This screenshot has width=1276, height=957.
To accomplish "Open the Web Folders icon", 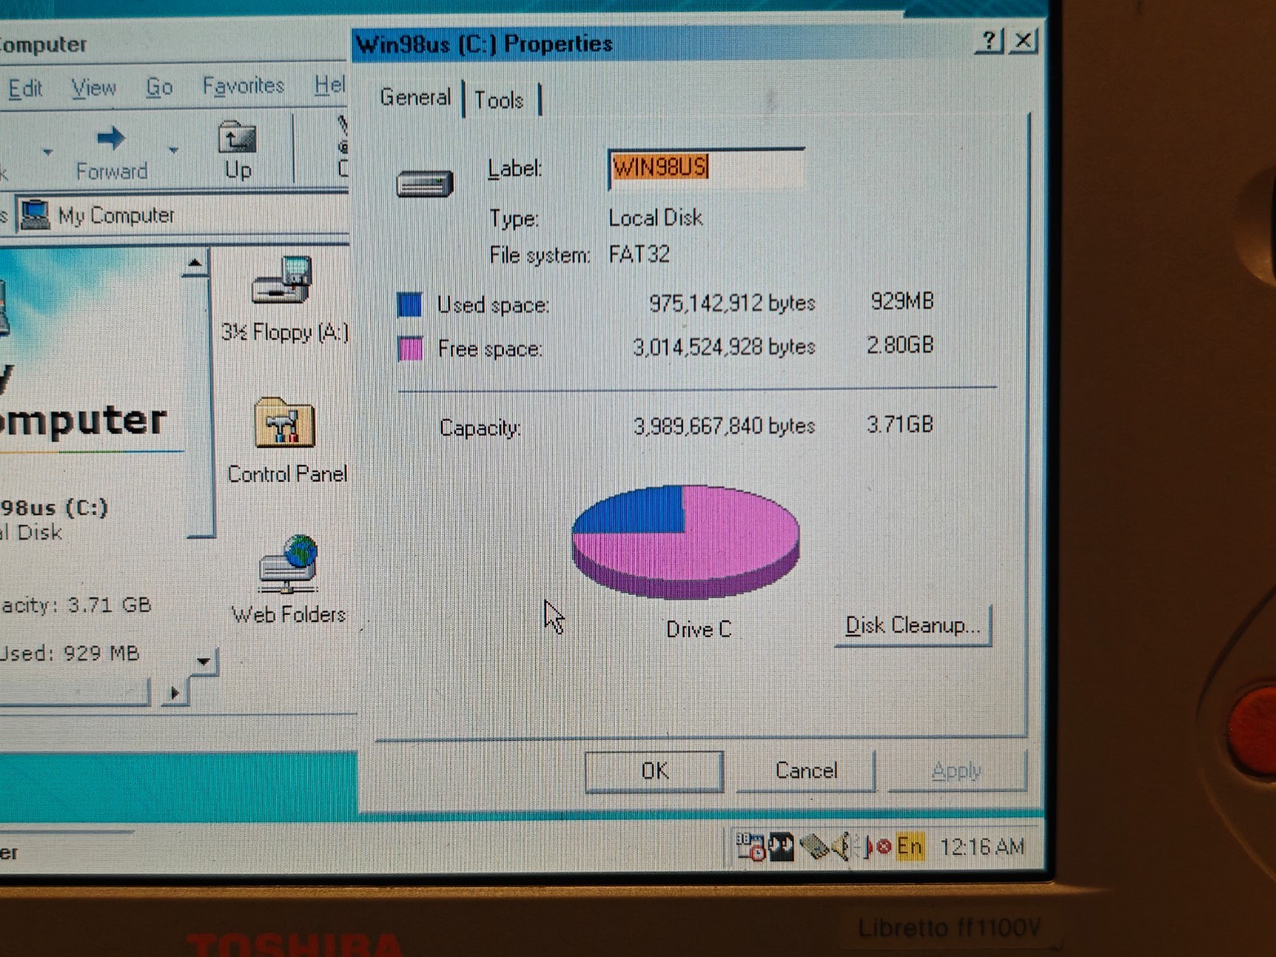I will coord(289,564).
